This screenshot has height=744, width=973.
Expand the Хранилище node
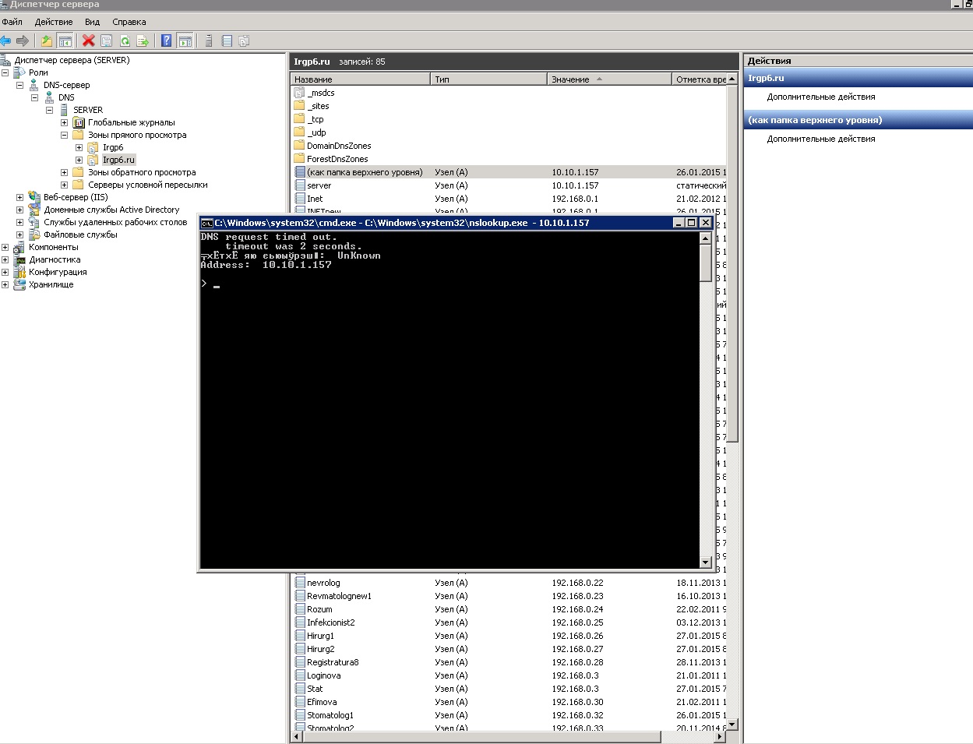[x=5, y=284]
